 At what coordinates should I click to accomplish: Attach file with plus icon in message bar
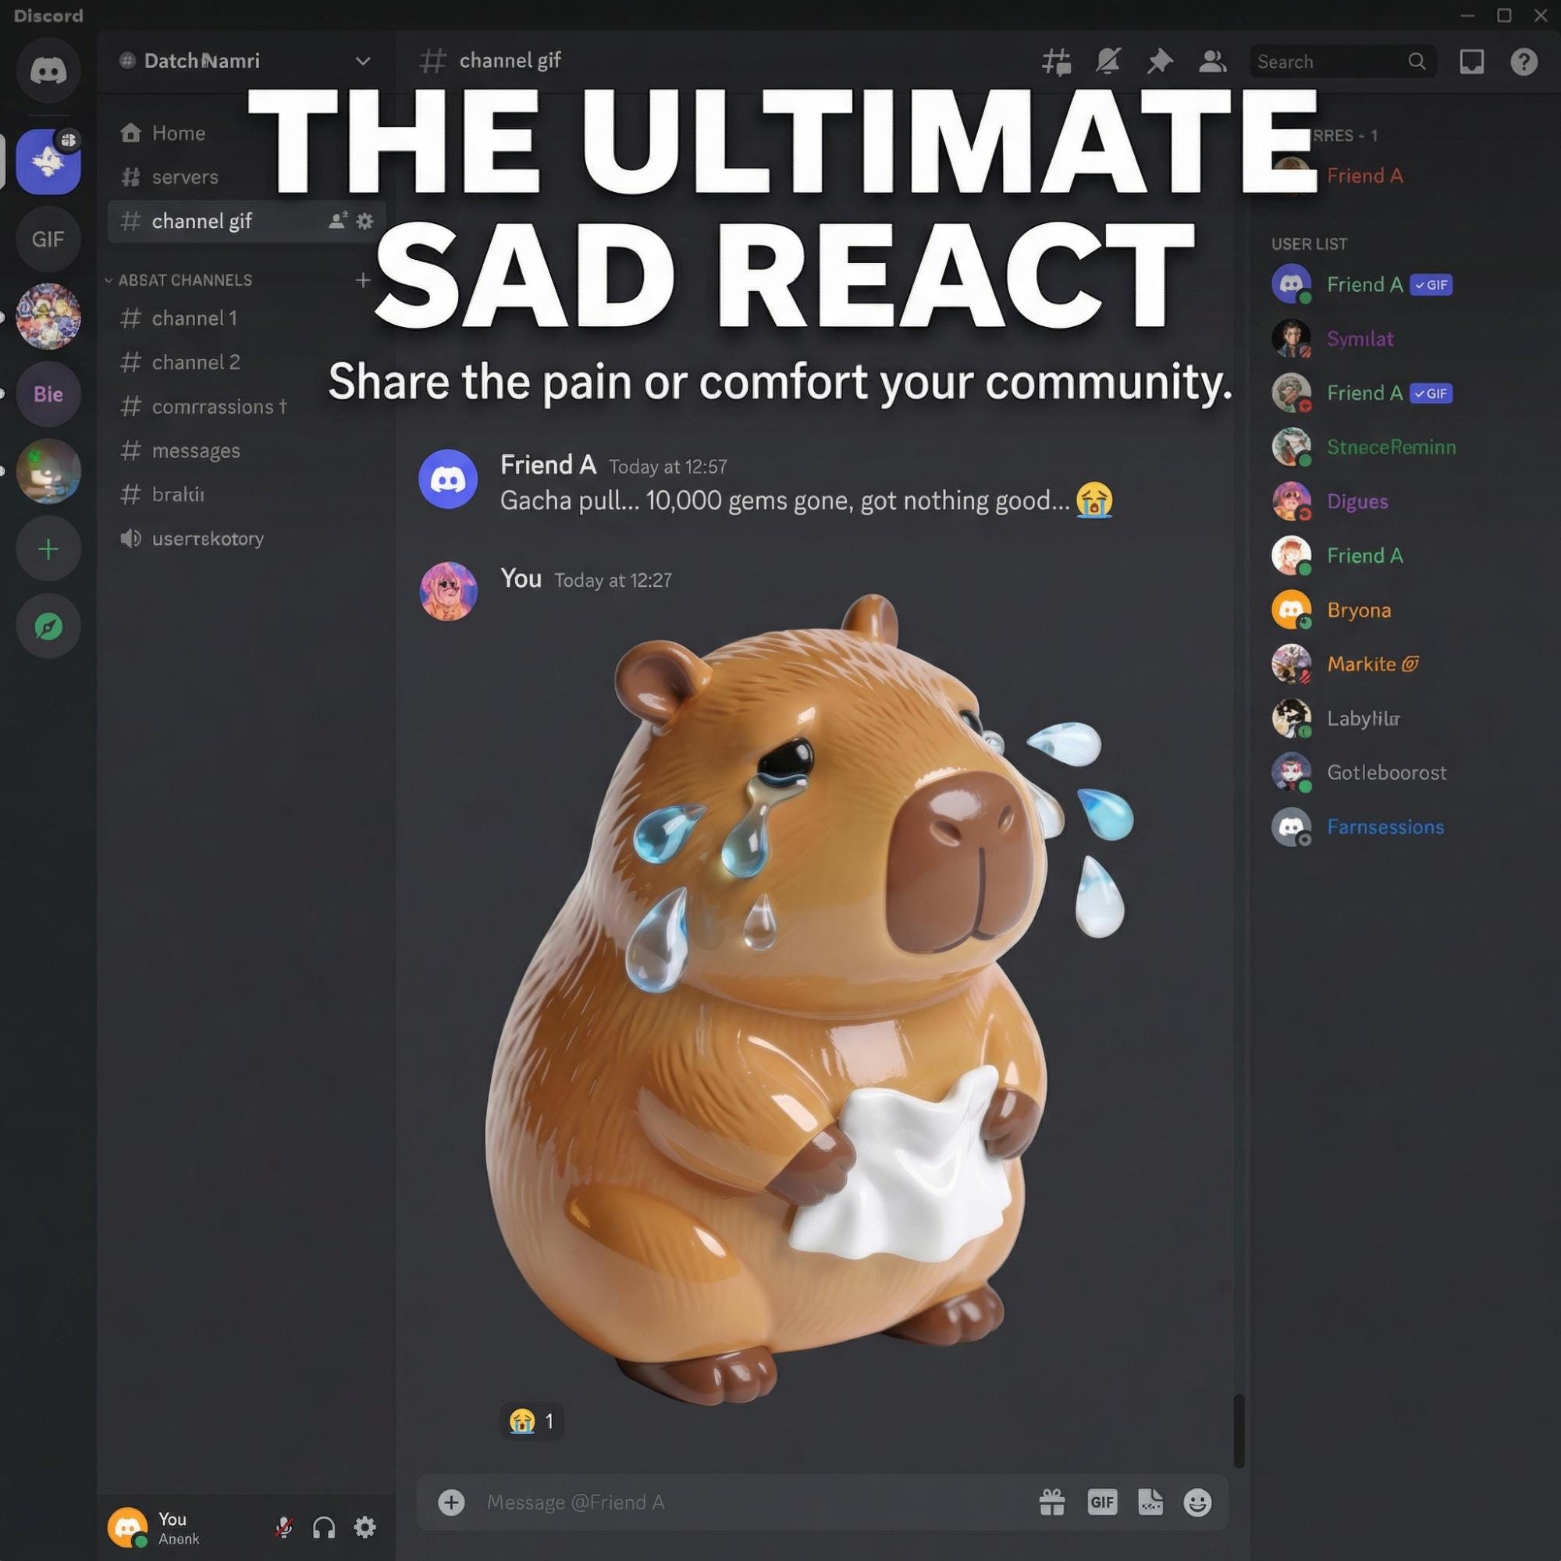pos(452,1502)
